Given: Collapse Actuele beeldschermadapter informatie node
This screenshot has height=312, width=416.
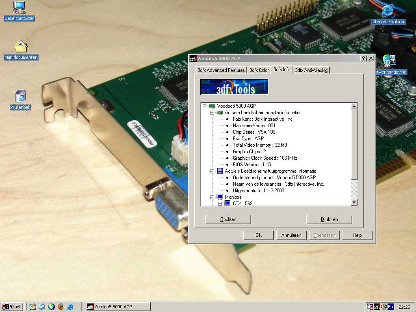Looking at the screenshot, I should [212, 113].
